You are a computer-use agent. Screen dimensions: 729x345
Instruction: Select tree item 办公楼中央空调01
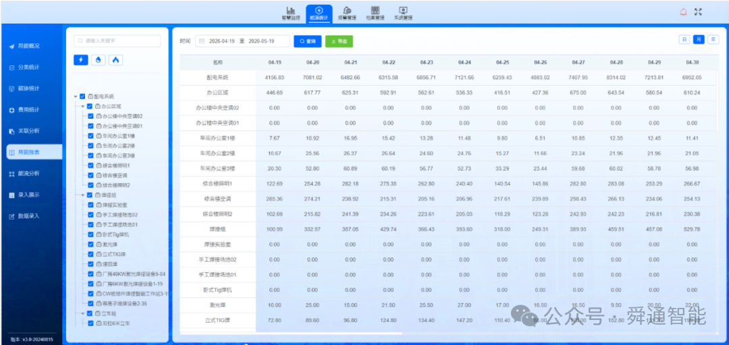[123, 126]
